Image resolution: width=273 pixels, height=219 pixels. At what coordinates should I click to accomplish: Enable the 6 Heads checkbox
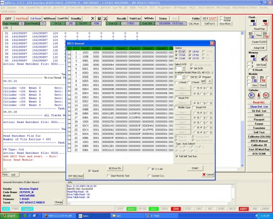click(250, 70)
